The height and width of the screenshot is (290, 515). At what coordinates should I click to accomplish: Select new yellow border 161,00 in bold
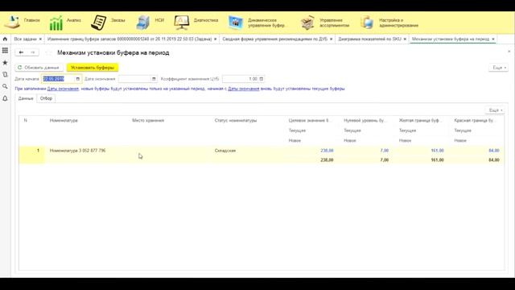click(437, 159)
